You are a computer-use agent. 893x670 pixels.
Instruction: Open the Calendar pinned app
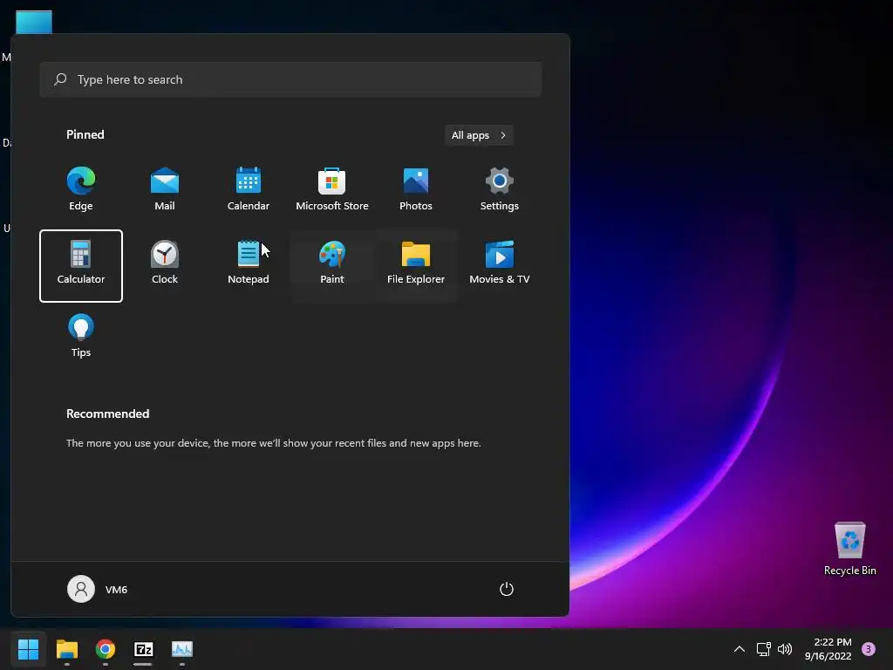click(x=249, y=190)
